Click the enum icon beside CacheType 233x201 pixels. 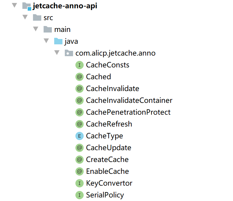coord(79,136)
